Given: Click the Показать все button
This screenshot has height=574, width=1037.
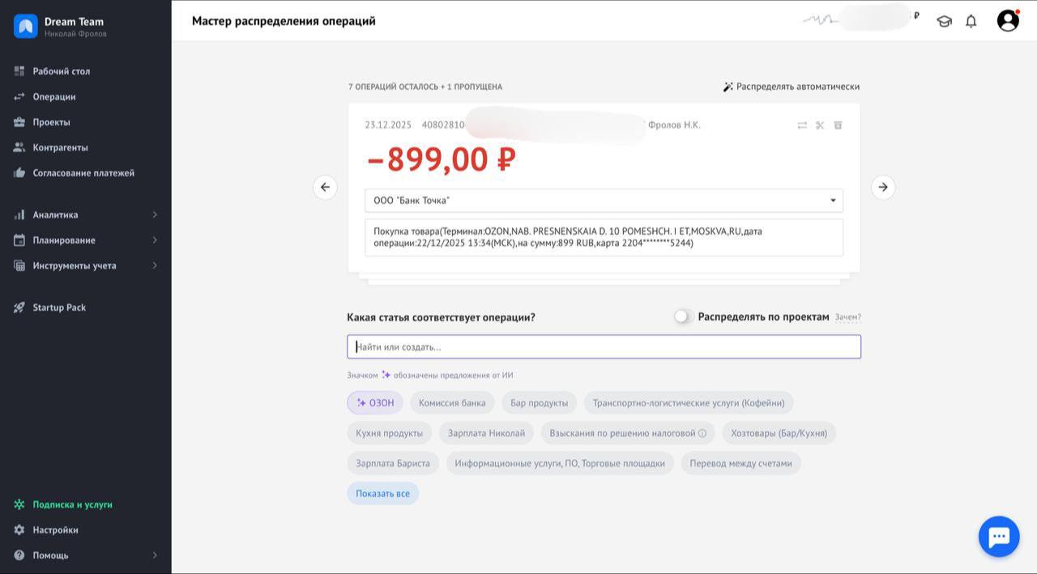Looking at the screenshot, I should coord(382,494).
